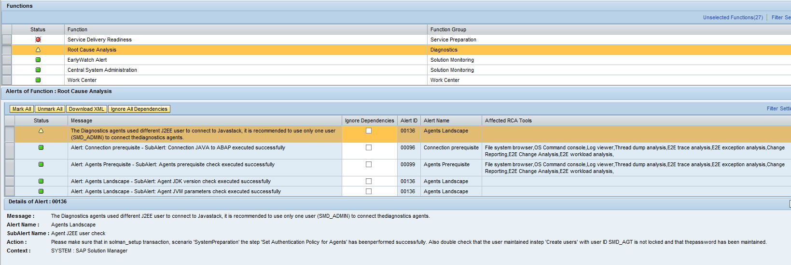Select Service Delivery Readiness function text
The height and width of the screenshot is (265, 791).
99,40
